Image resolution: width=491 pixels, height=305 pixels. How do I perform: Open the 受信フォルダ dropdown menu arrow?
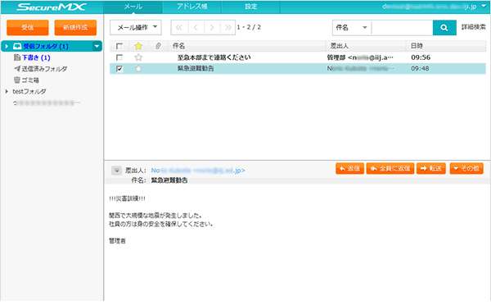pos(97,47)
